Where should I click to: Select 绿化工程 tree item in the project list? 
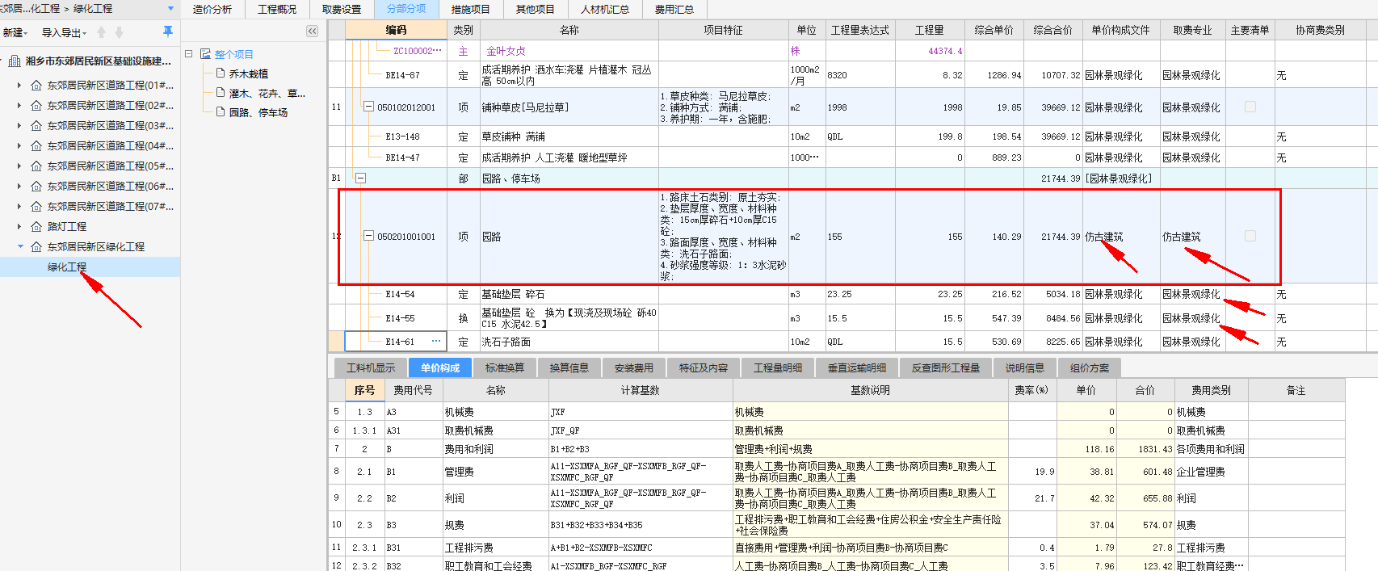[67, 267]
